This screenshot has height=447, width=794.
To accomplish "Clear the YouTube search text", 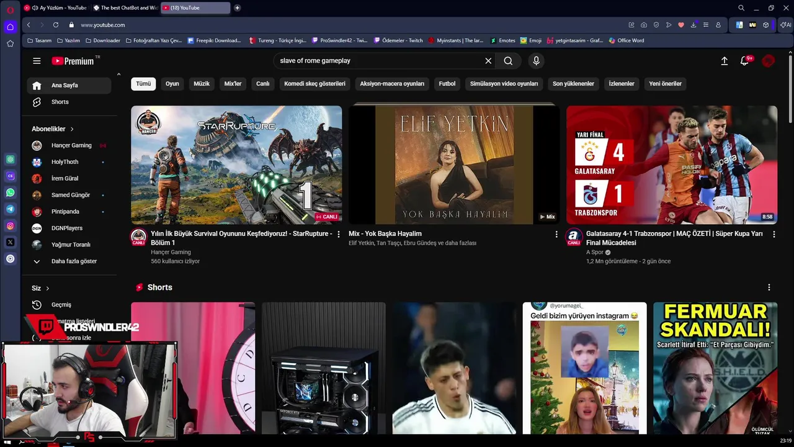I will (488, 61).
